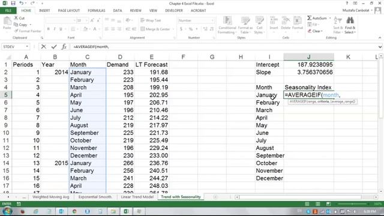Screen dimensions: 384x216
Task: Toggle Bold formatting button
Action: coord(48,29)
